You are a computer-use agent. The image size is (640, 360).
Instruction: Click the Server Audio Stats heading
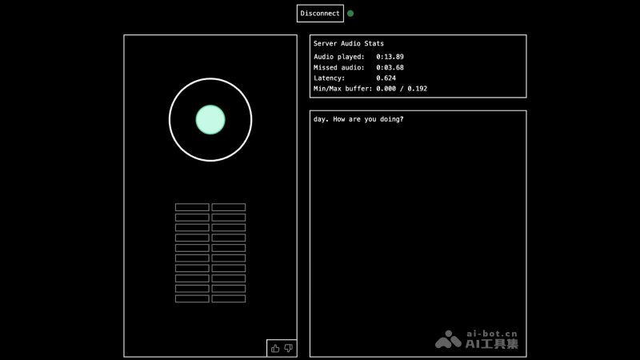click(x=349, y=43)
